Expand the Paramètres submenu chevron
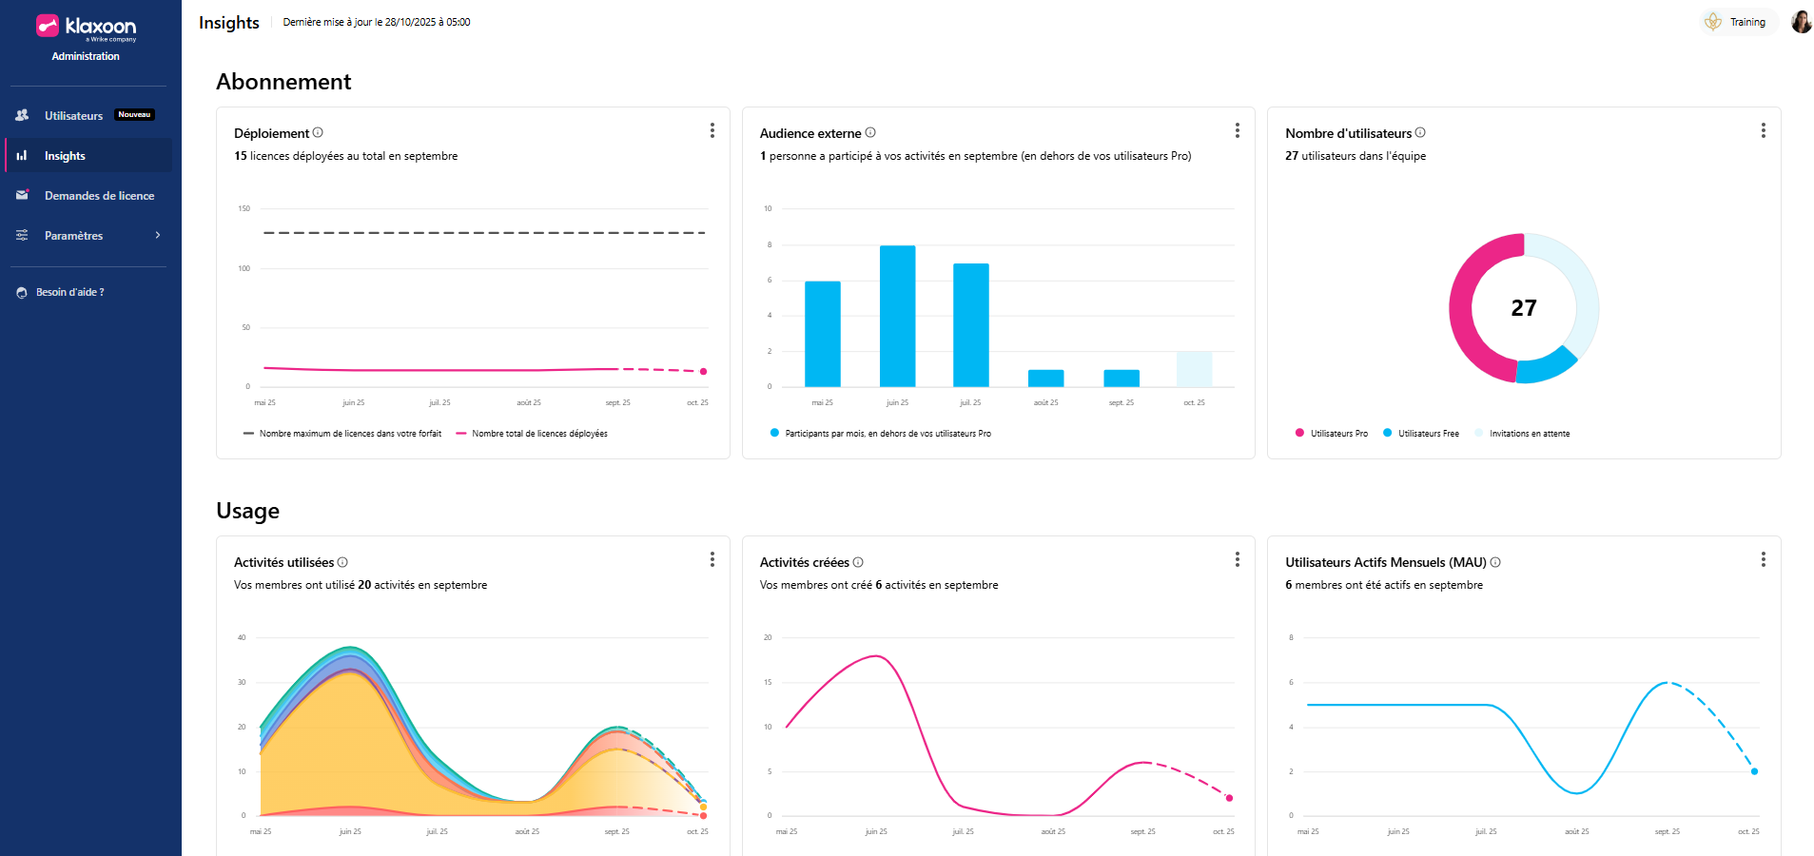Viewport: 1814px width, 856px height. [158, 236]
